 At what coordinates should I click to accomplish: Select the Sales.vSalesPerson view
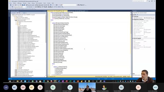[x=24, y=55]
